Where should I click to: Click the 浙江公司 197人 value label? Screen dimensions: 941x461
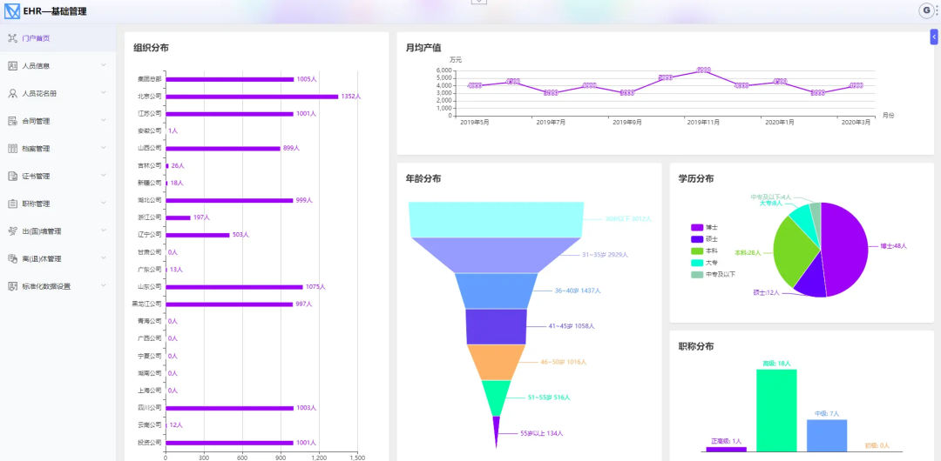pyautogui.click(x=201, y=217)
